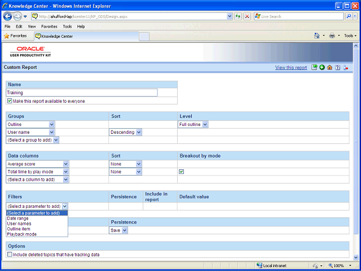Click the browser Home icon in command bar
The width and height of the screenshot is (361, 271).
(x=317, y=36)
